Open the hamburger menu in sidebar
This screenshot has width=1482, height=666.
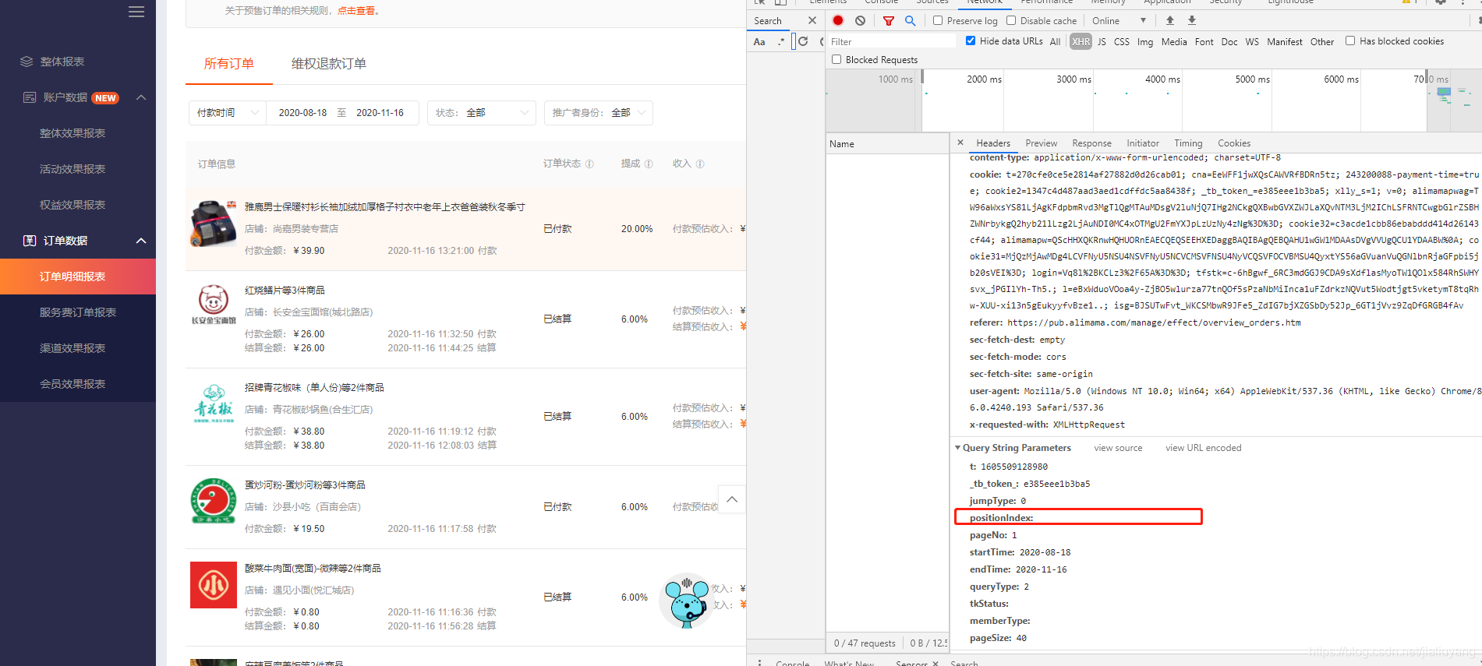(136, 12)
